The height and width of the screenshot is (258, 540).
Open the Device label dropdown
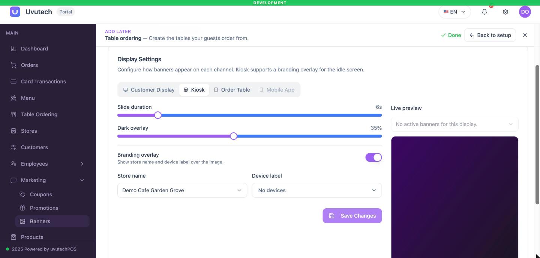coord(317,190)
